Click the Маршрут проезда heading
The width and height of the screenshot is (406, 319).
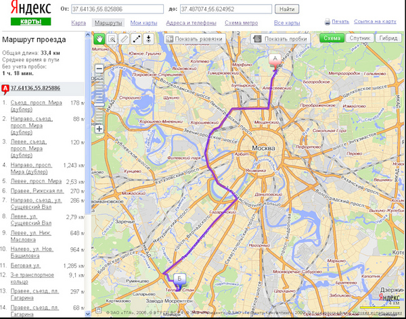34,40
